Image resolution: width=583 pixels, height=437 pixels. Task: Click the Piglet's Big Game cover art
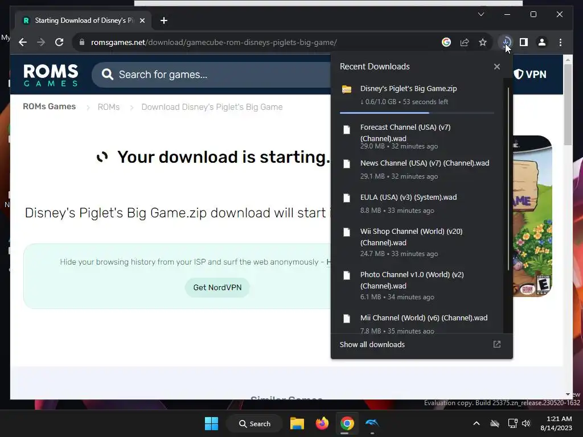(532, 216)
